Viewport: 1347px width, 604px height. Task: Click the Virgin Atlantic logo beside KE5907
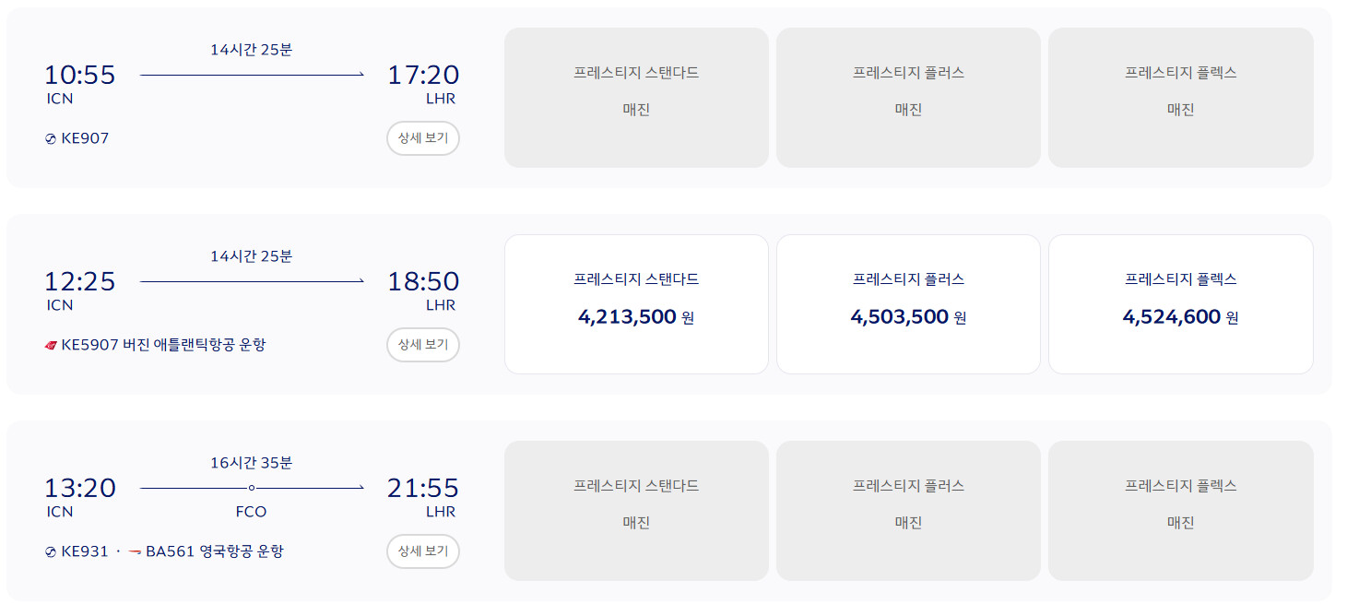[x=51, y=346]
